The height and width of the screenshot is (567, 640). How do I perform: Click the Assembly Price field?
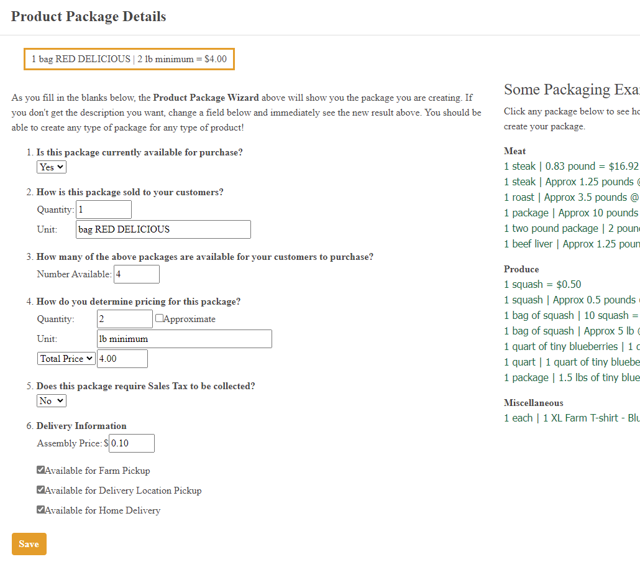tap(131, 443)
